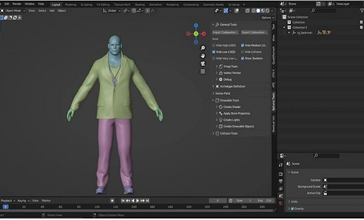Click the End frame value field

[x=264, y=201]
